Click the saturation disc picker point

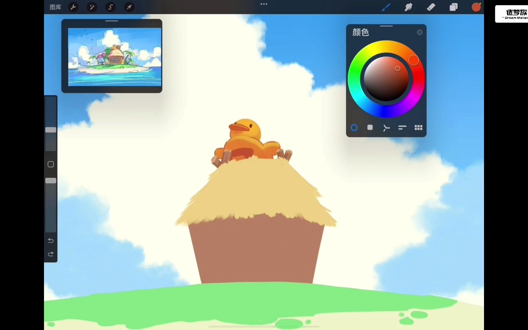coord(397,68)
